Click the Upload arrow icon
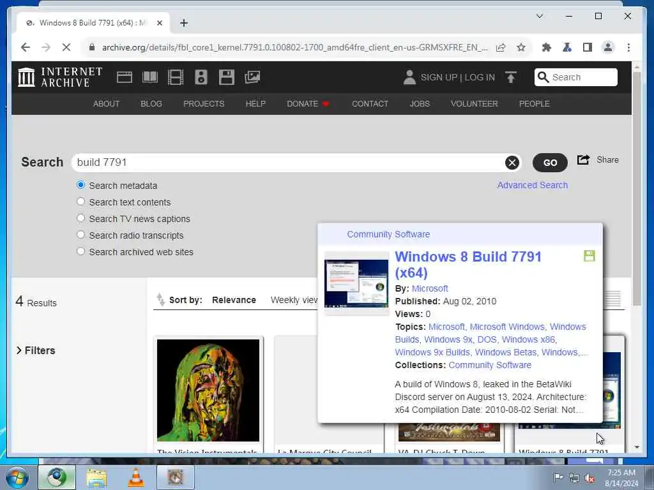 click(x=510, y=77)
